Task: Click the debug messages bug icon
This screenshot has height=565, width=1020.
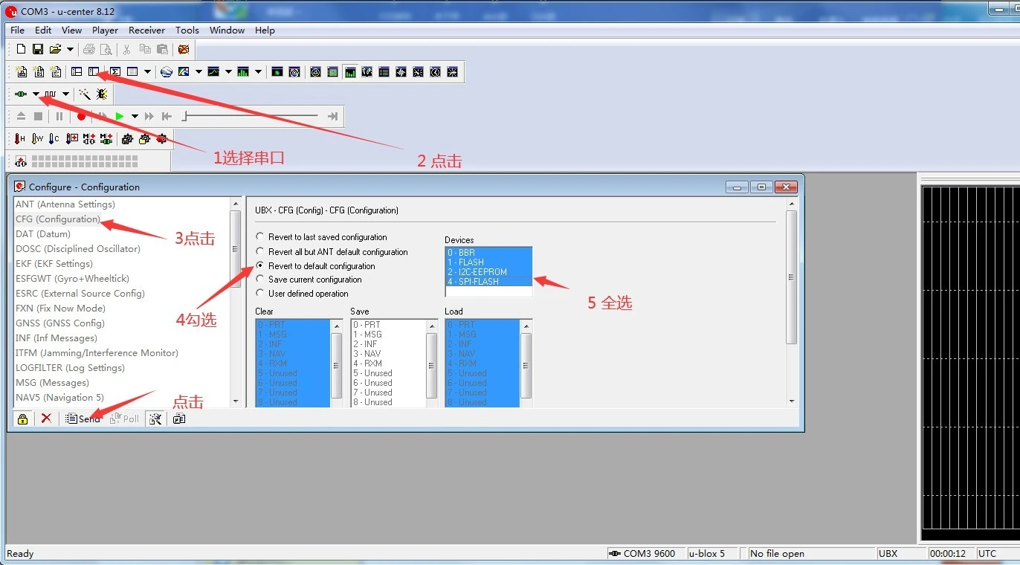Action: click(102, 94)
